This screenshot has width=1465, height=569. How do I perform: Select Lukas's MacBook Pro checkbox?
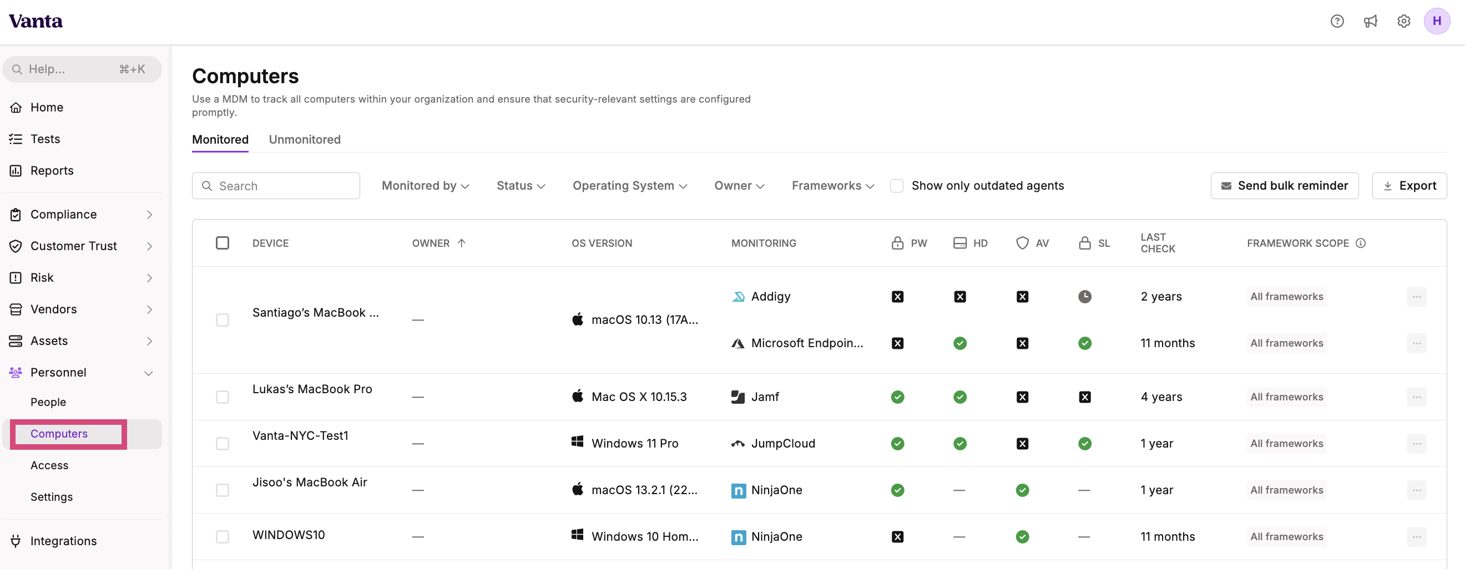click(x=223, y=397)
